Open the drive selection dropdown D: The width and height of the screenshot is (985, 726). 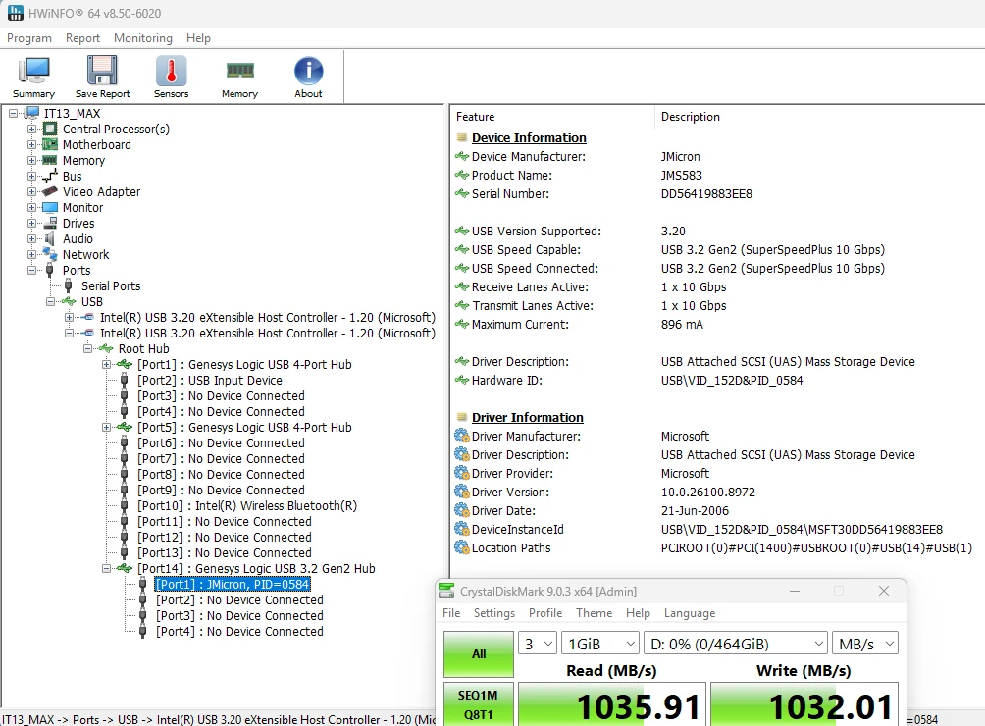click(x=735, y=644)
